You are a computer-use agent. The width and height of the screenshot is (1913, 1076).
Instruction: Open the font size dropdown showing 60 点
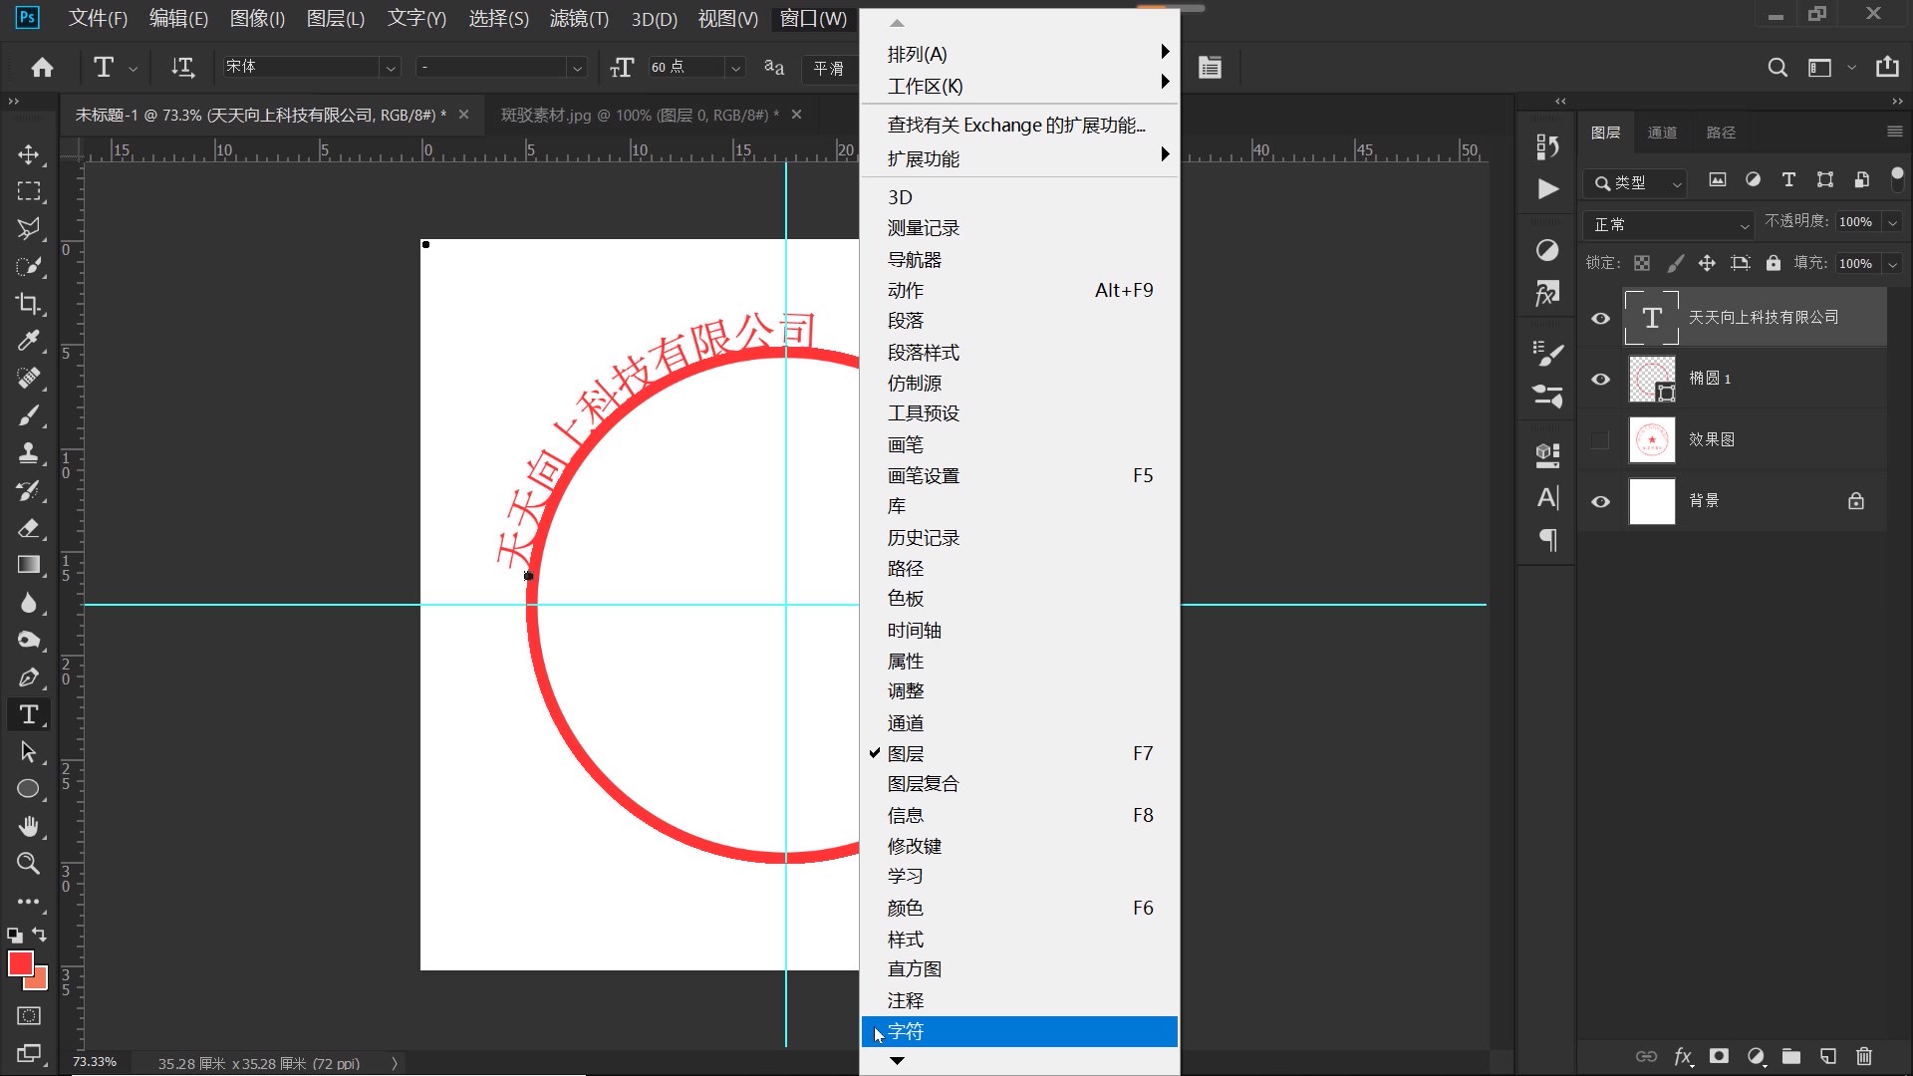(734, 68)
